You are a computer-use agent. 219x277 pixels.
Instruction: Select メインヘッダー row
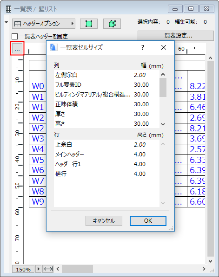(x=106, y=155)
